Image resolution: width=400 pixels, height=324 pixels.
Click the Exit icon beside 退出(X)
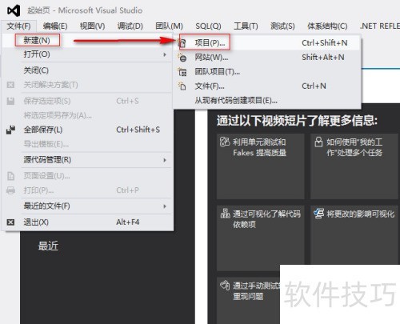tap(10, 222)
